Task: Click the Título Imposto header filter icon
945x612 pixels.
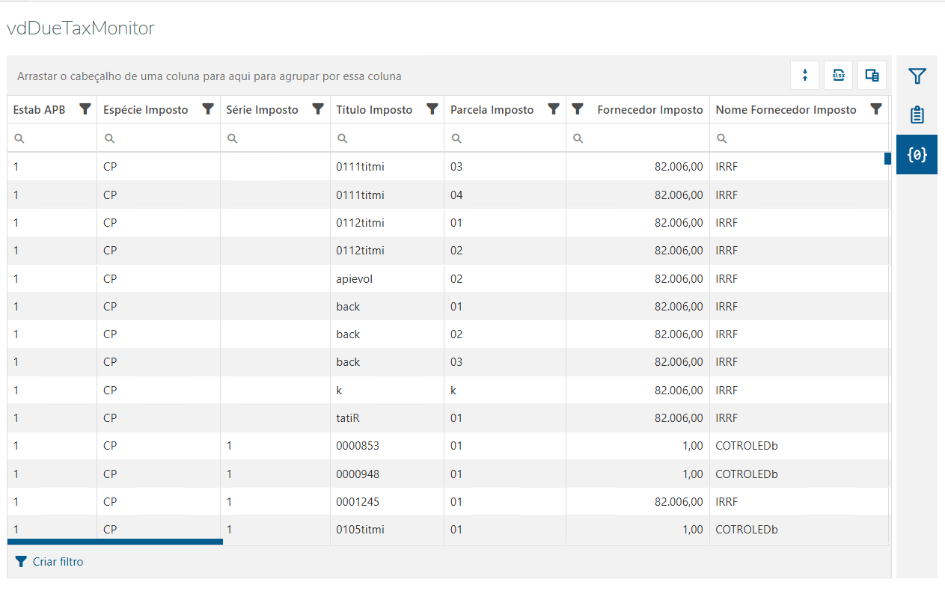Action: tap(432, 109)
